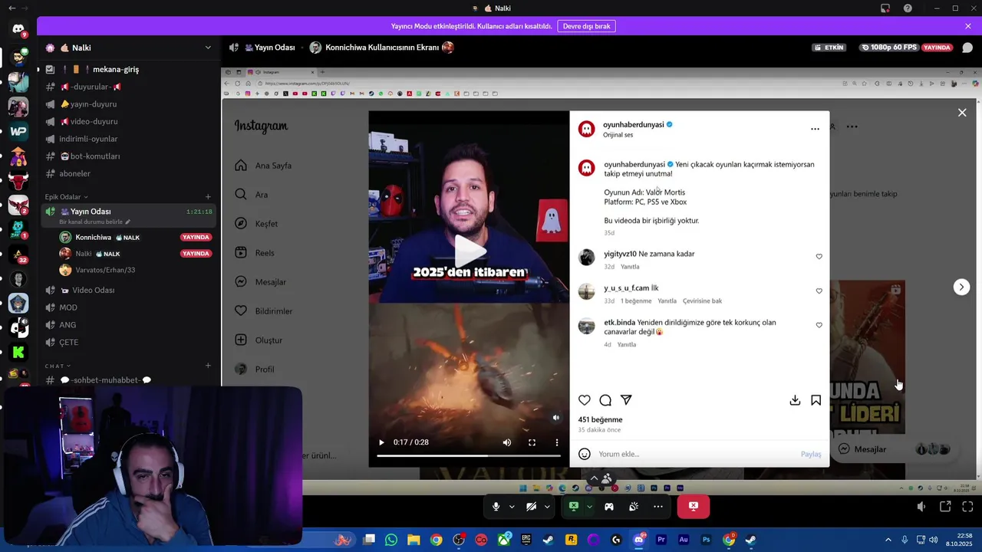982x552 pixels.
Task: Open Instagram Mesajlar from sidebar
Action: click(x=262, y=282)
